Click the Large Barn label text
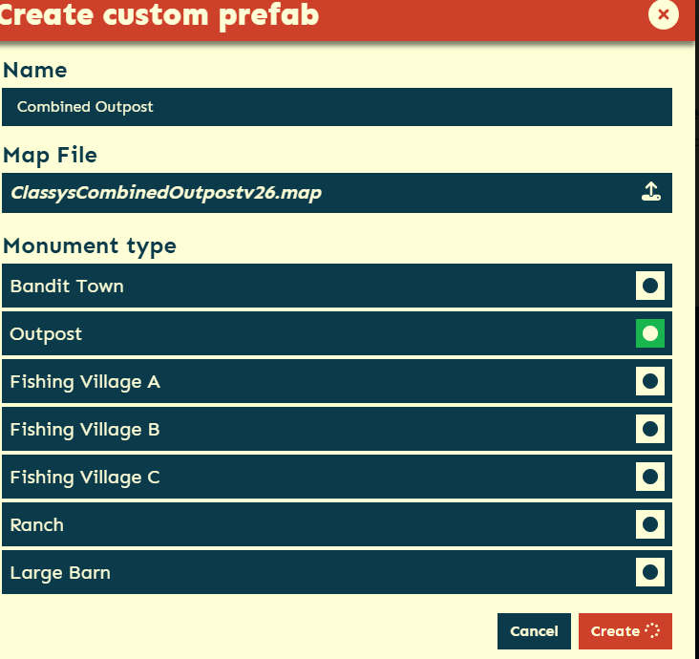699x659 pixels. (x=60, y=573)
